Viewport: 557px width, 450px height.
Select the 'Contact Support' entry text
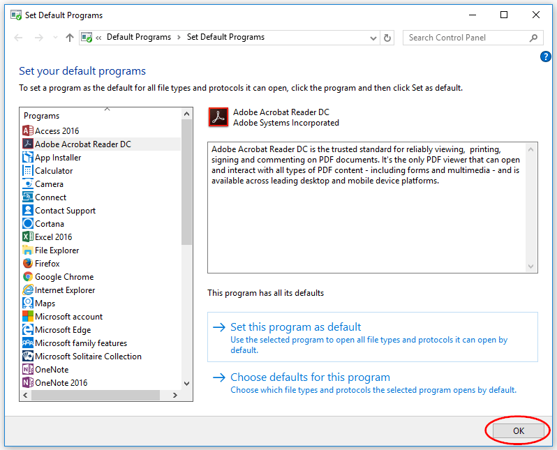point(66,211)
